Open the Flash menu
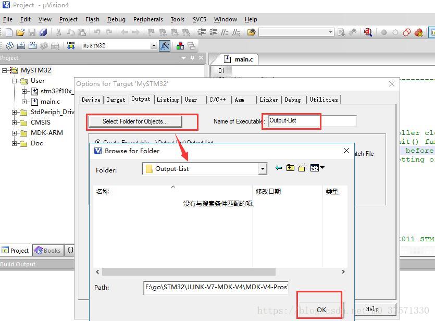 click(92, 19)
